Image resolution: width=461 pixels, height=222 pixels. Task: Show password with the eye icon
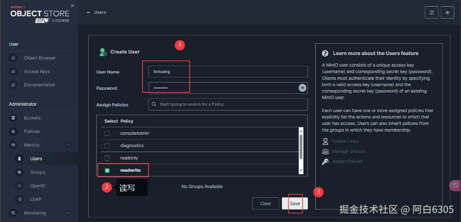pyautogui.click(x=302, y=88)
